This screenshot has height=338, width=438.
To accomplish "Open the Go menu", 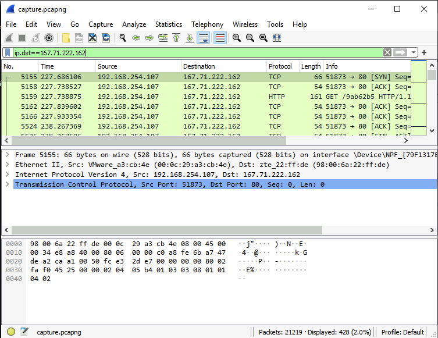I will point(74,24).
